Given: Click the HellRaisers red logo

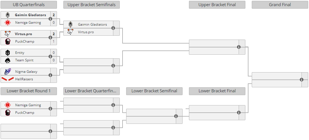Looking at the screenshot, I should [8, 79].
